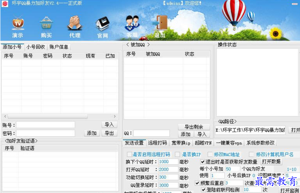The width and height of the screenshot is (300, 193).
Task: Click 添加 button beside QQ field
Action: 185,134
